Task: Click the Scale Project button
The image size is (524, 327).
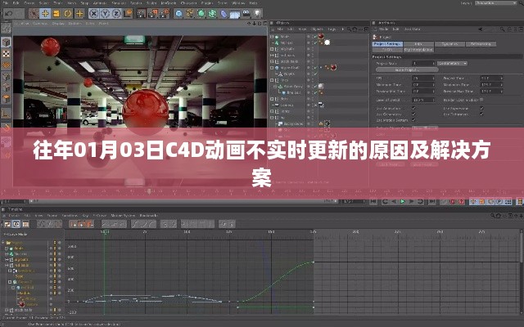Action: [x=407, y=69]
